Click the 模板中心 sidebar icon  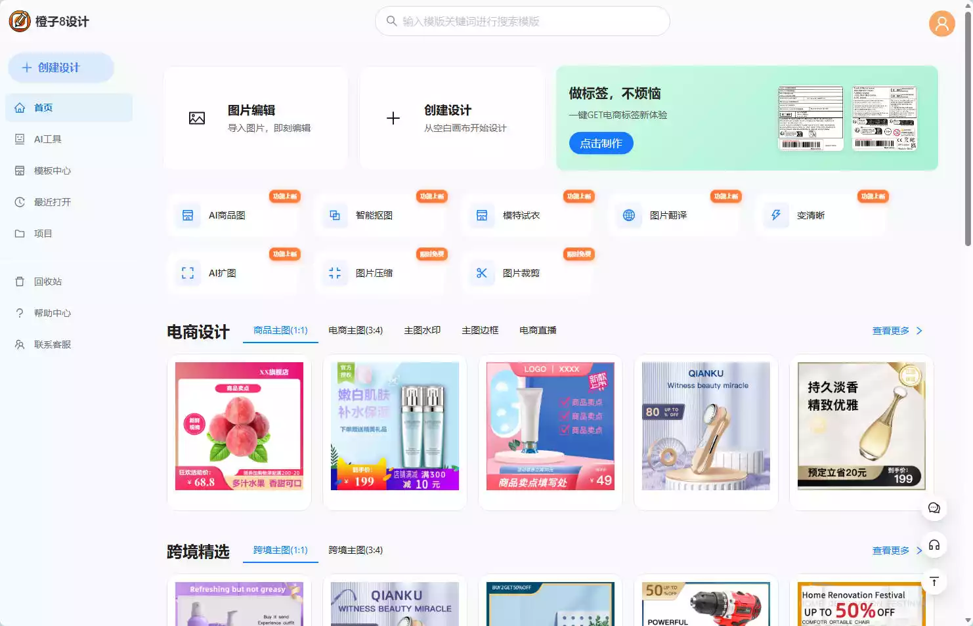[x=20, y=171]
